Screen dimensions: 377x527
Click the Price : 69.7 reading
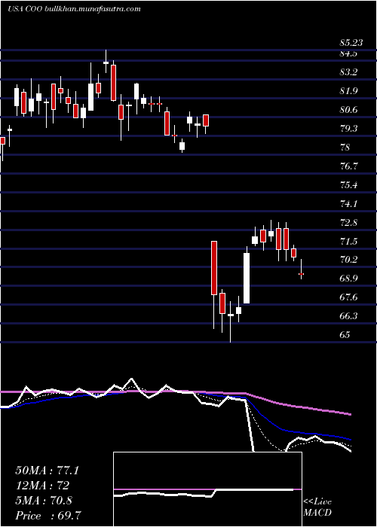click(x=48, y=516)
